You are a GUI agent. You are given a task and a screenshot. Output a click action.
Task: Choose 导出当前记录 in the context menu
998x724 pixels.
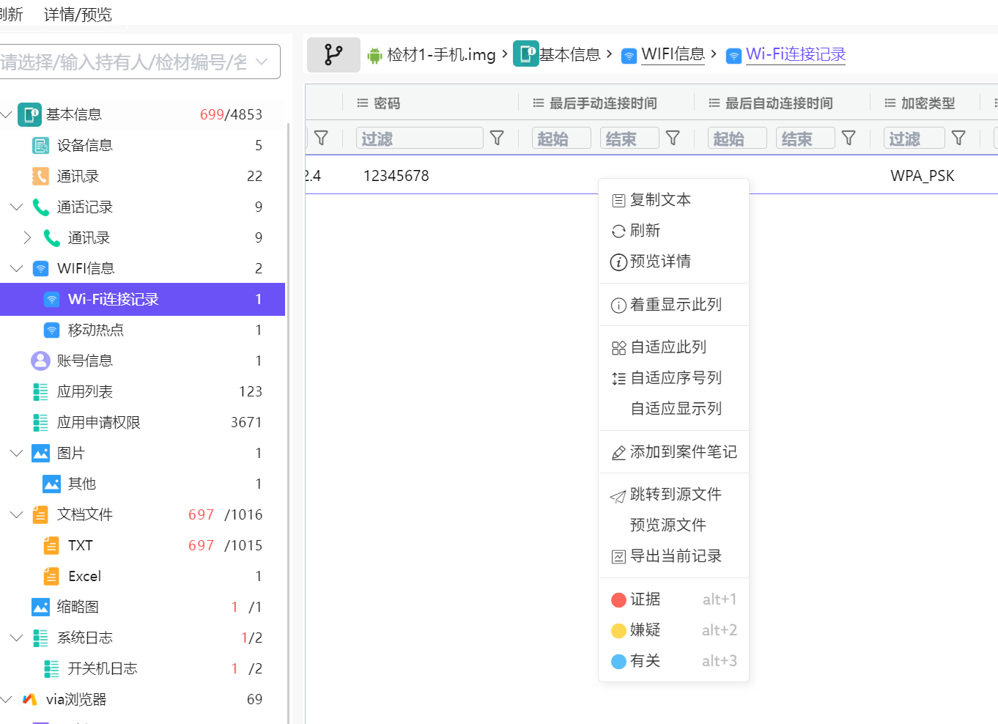point(673,556)
